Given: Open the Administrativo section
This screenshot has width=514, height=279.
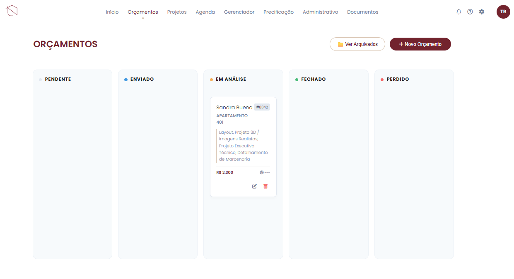Looking at the screenshot, I should point(321,12).
